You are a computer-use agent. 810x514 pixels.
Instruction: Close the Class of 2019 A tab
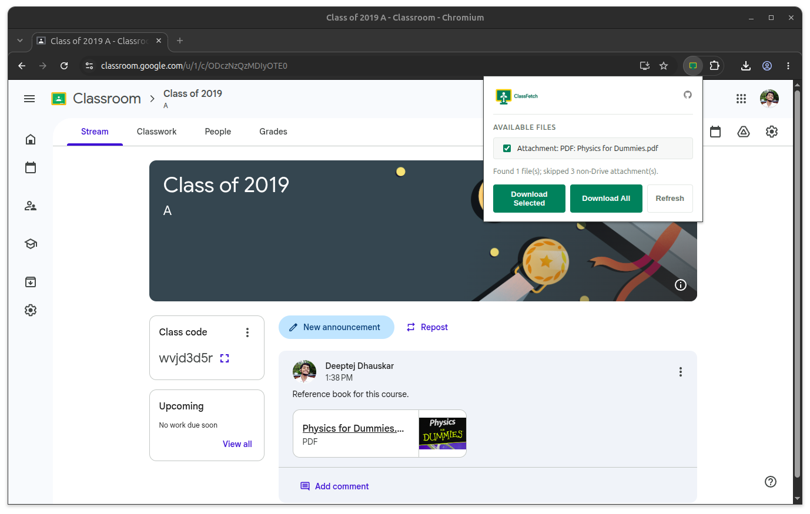click(159, 41)
